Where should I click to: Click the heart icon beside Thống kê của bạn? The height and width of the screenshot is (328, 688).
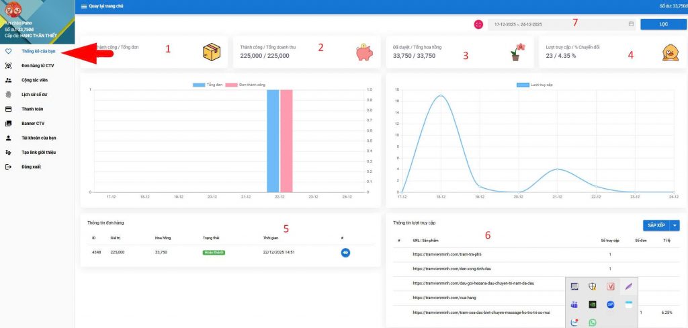[8, 51]
